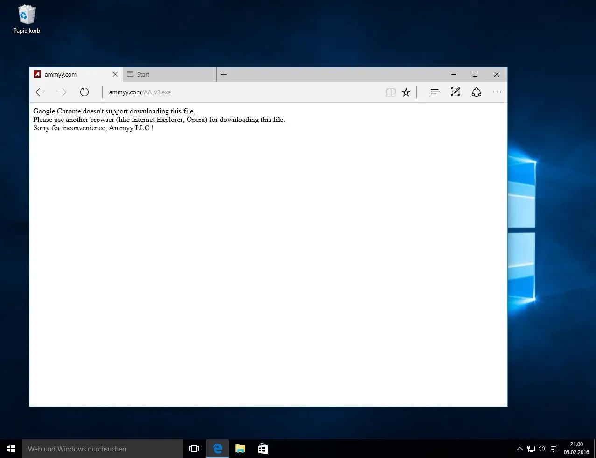Open File Explorer from the taskbar
Viewport: 596px width, 458px height.
pos(240,449)
